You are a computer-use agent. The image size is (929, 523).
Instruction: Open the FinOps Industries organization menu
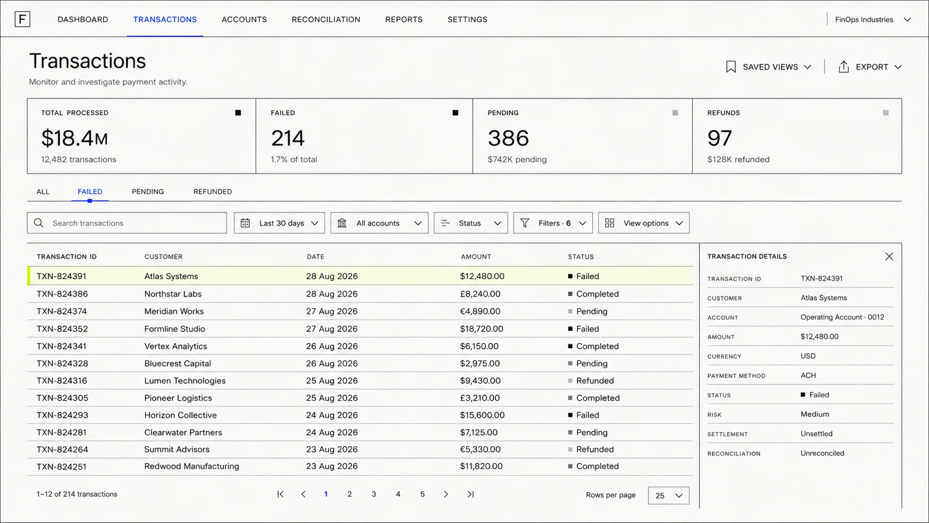[873, 19]
